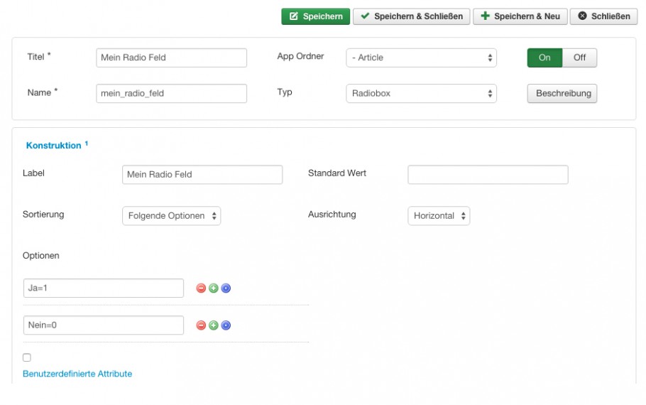This screenshot has width=646, height=405.
Task: Open the Beschreibung button
Action: click(x=562, y=94)
